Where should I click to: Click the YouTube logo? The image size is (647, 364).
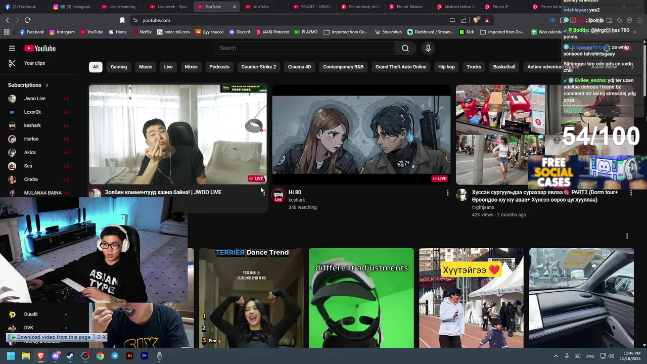point(40,48)
